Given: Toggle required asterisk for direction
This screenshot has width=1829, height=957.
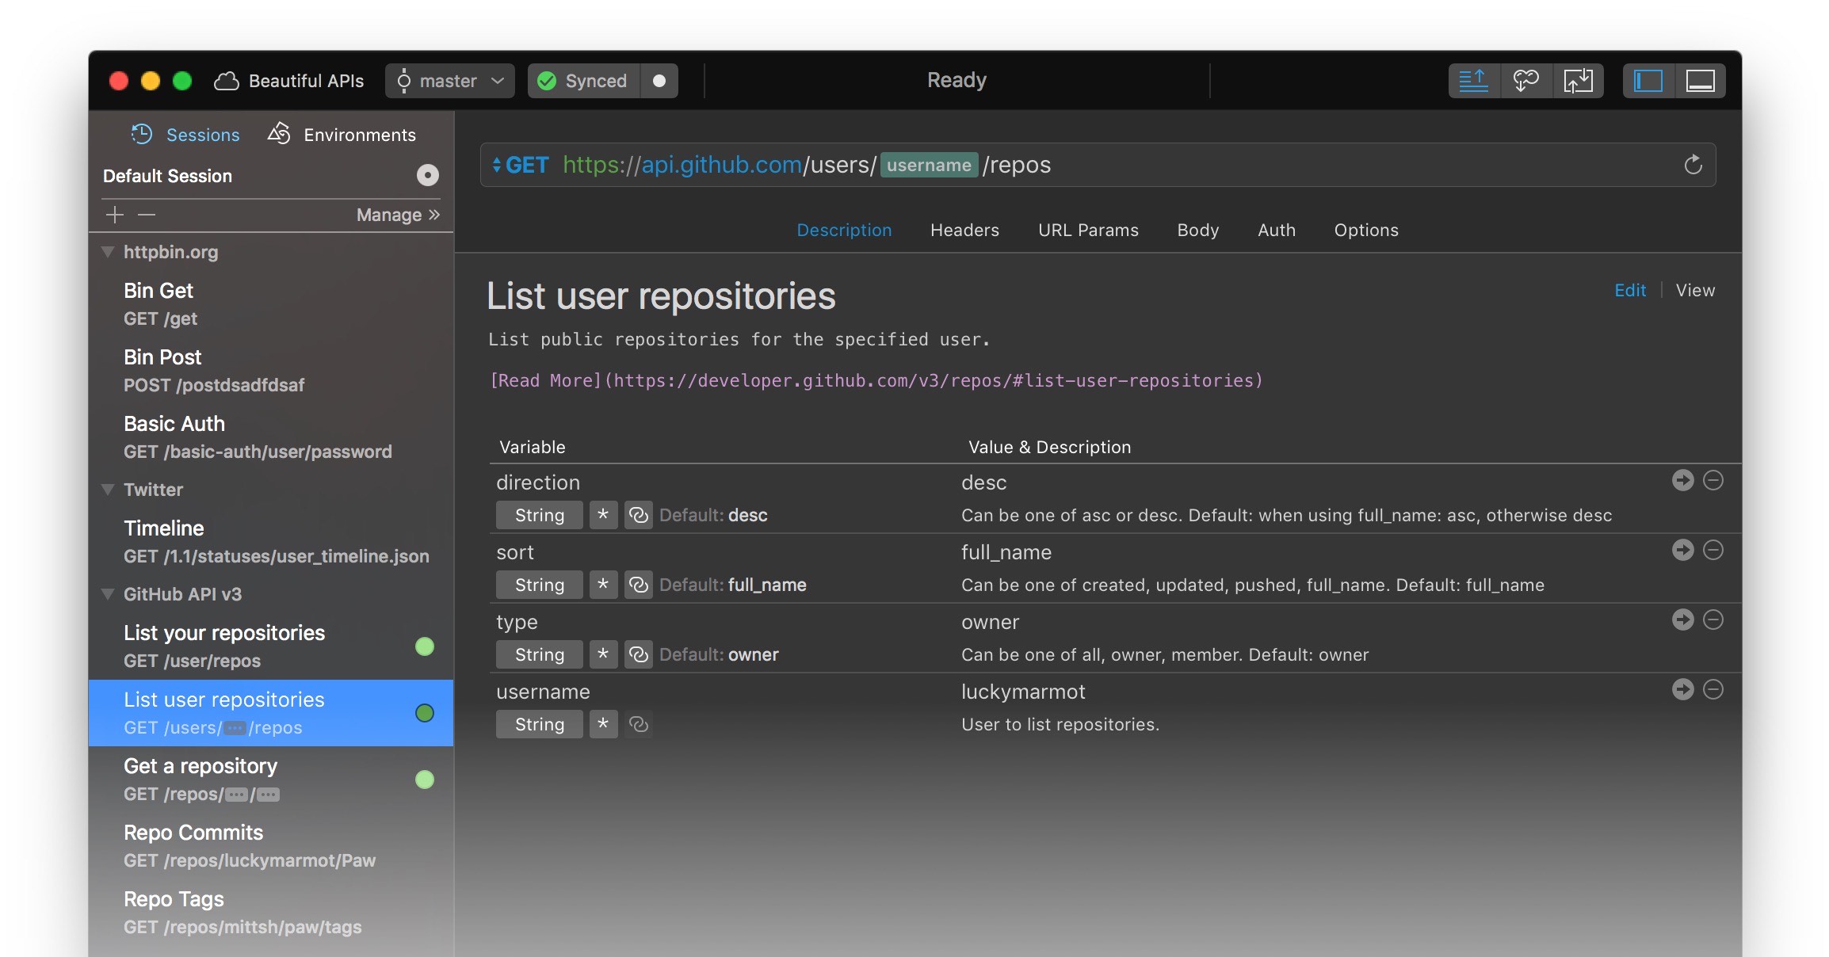Looking at the screenshot, I should click(x=603, y=515).
